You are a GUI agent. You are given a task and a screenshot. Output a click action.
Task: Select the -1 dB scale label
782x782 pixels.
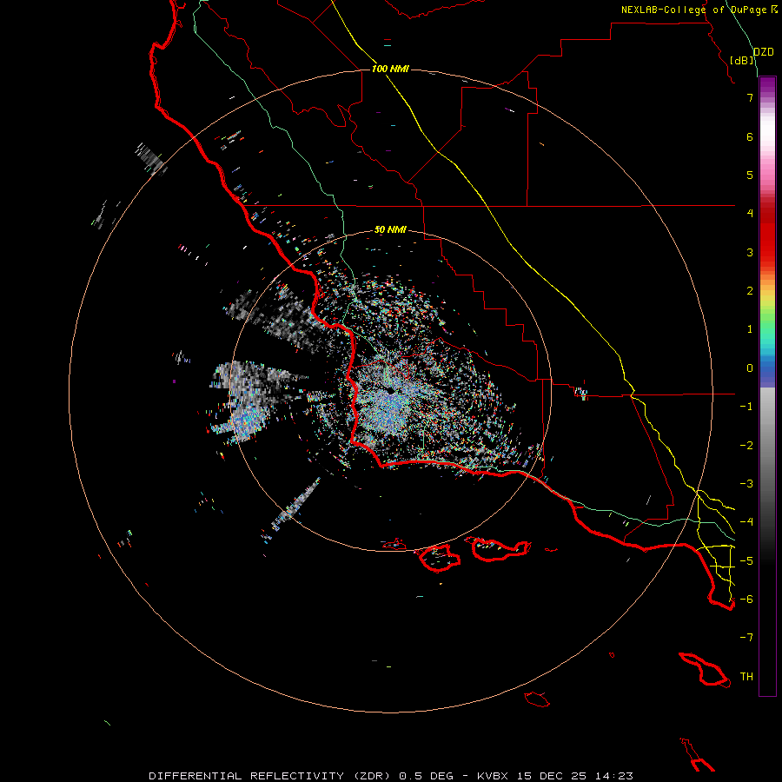coord(746,407)
